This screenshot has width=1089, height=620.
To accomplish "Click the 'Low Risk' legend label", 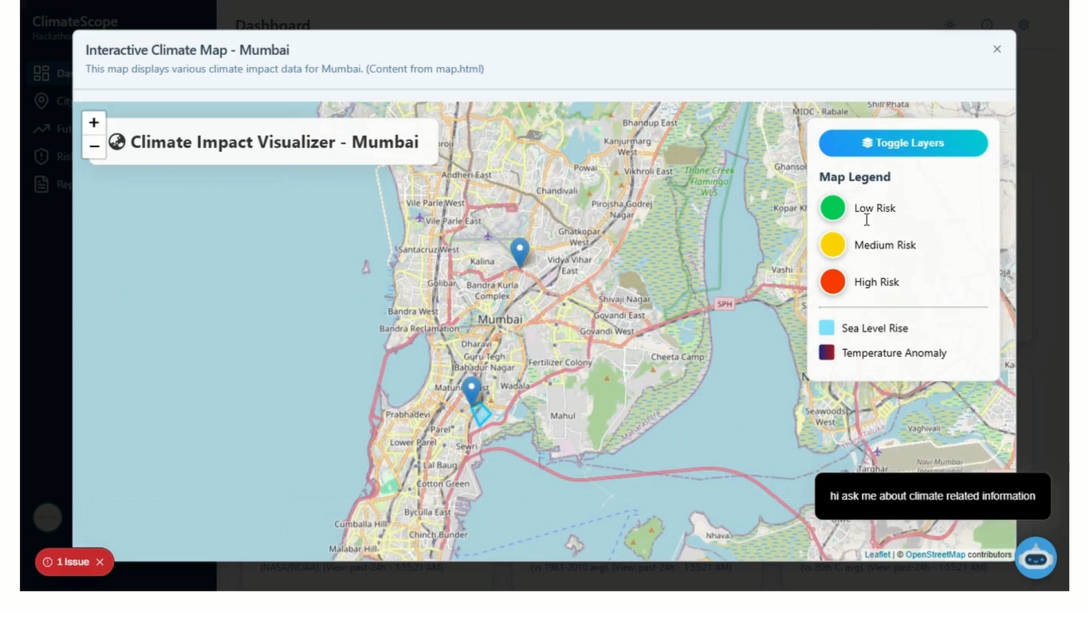I will [875, 208].
